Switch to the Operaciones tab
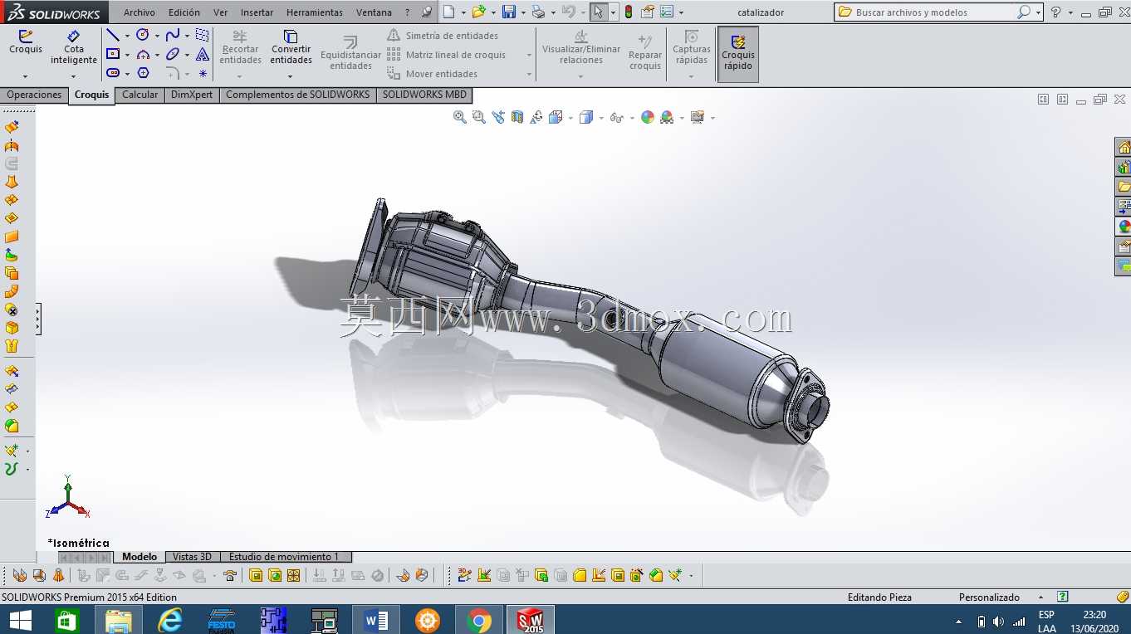This screenshot has height=634, width=1131. click(34, 95)
